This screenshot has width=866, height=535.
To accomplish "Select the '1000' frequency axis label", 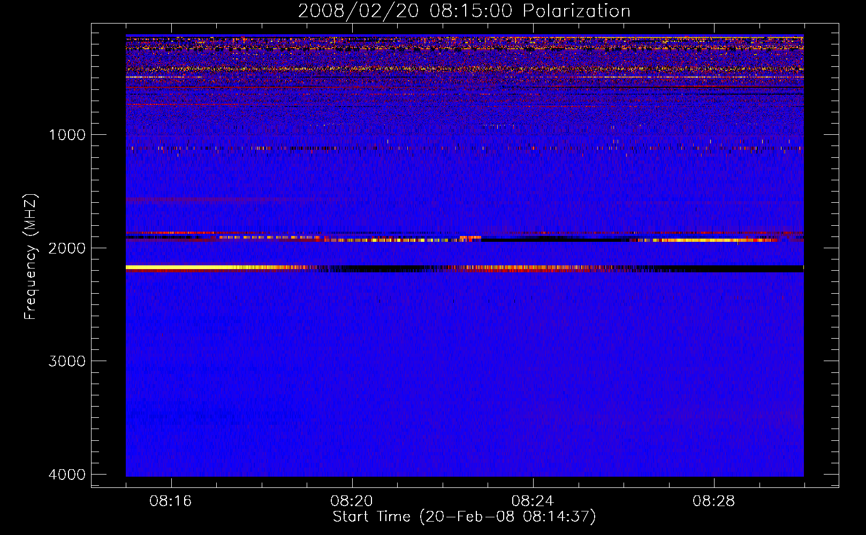I will coord(67,135).
